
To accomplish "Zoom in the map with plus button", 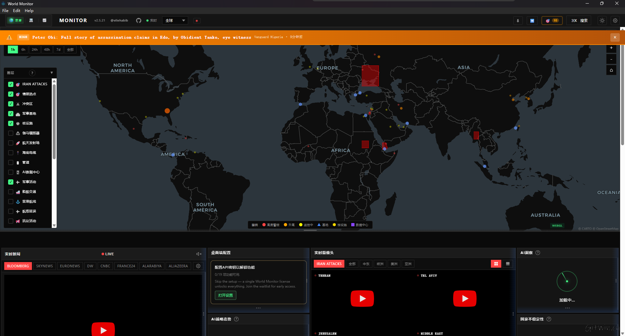I will [x=611, y=48].
